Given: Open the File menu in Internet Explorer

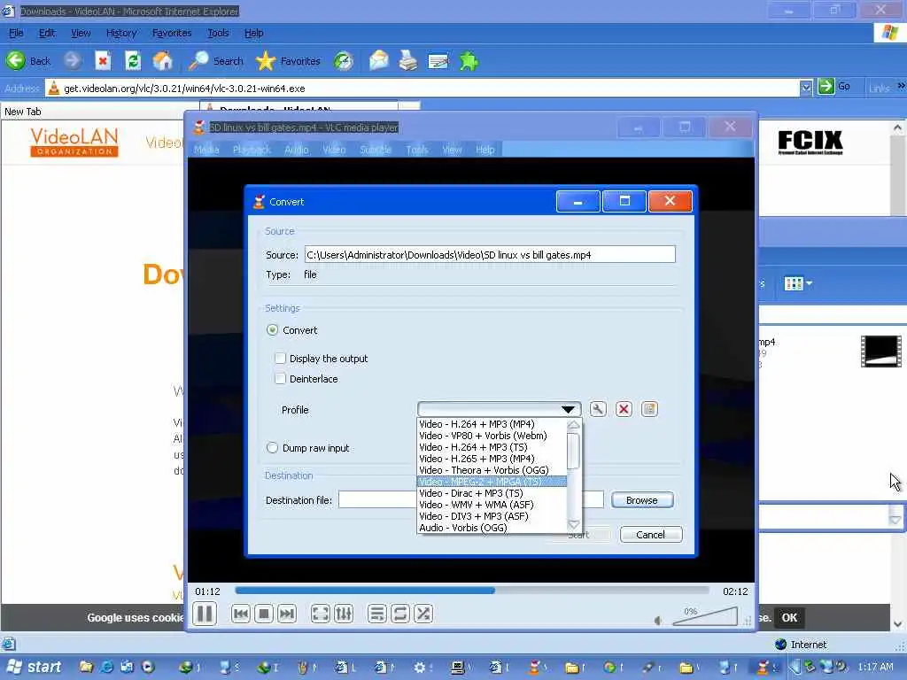Looking at the screenshot, I should tap(16, 33).
